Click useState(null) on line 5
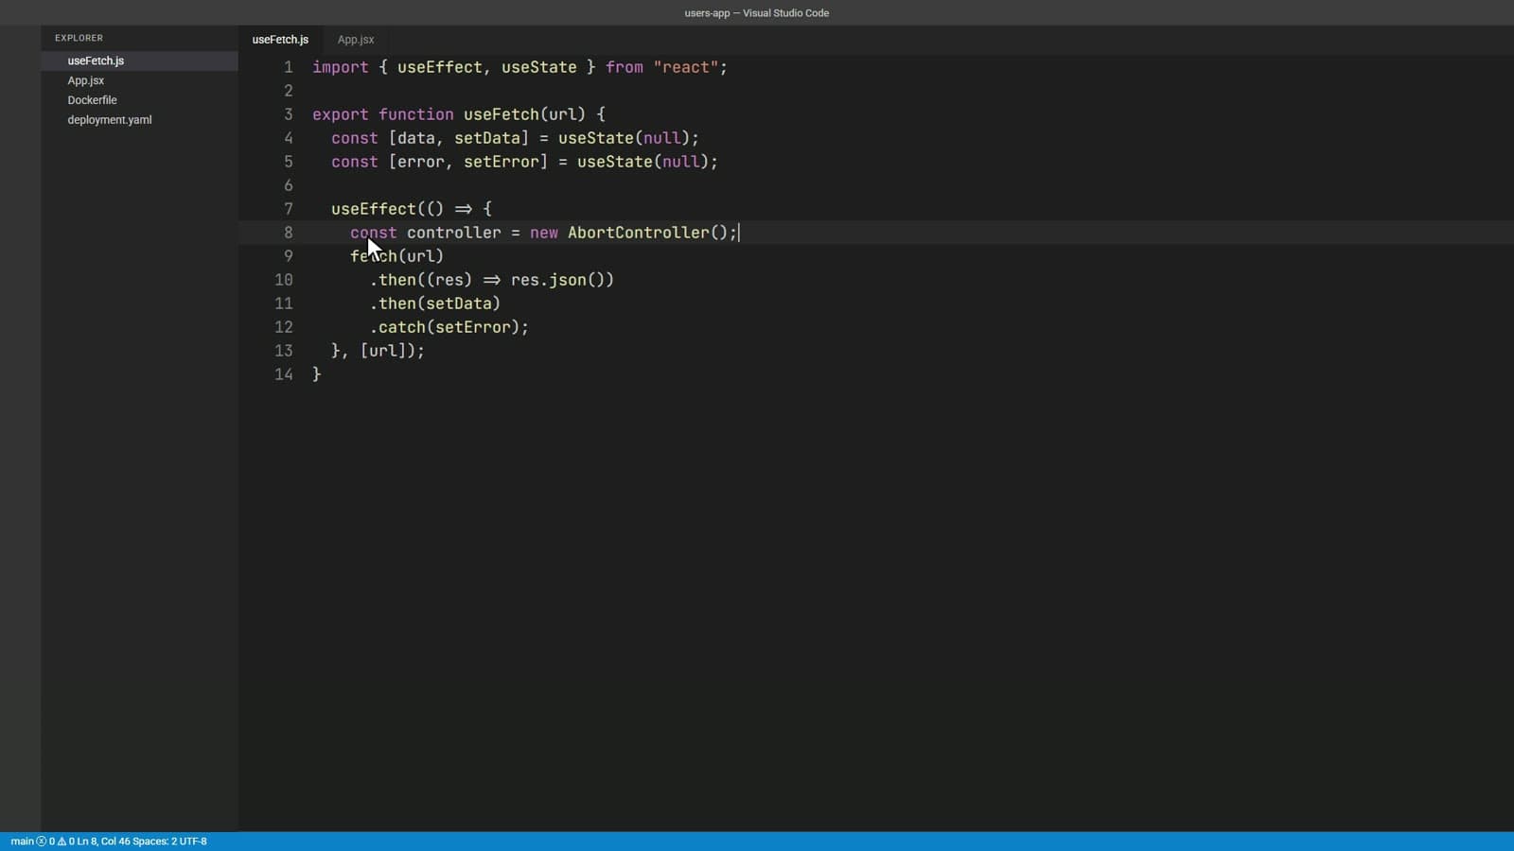 pos(643,162)
